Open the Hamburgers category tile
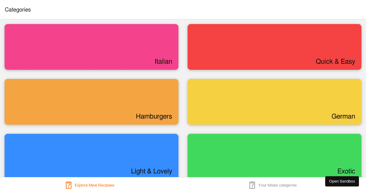 [x=91, y=102]
